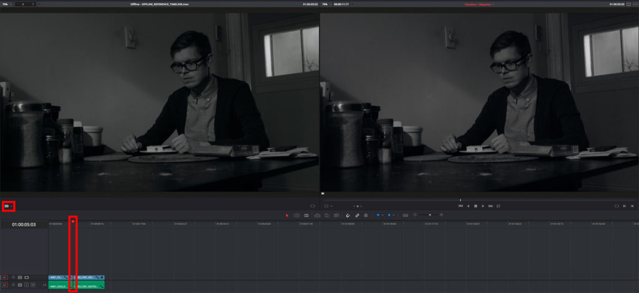Click the timeline timecode field 01:00:05:03

(x=24, y=225)
